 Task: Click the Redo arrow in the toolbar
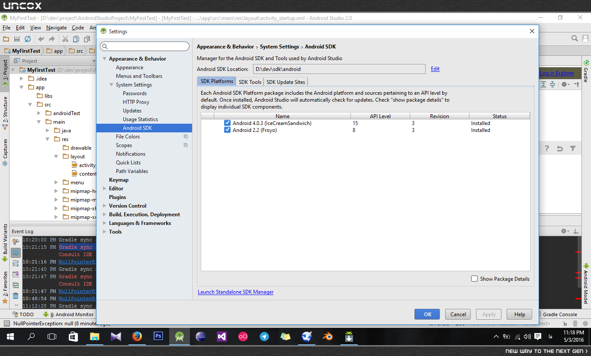52,39
